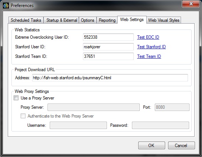Click the Test Team ID link
202x157 pixels.
(x=149, y=56)
